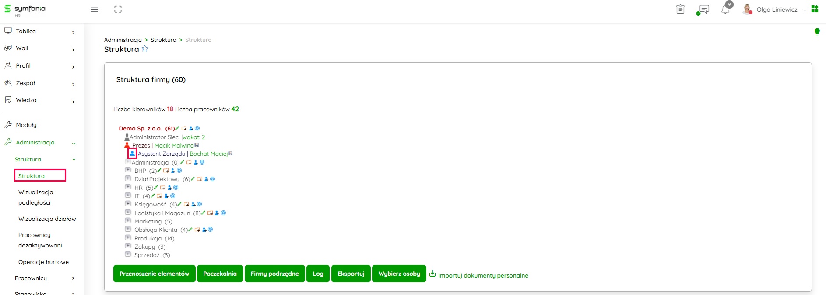
Task: Open the clipboard tasks icon in header
Action: (x=680, y=9)
